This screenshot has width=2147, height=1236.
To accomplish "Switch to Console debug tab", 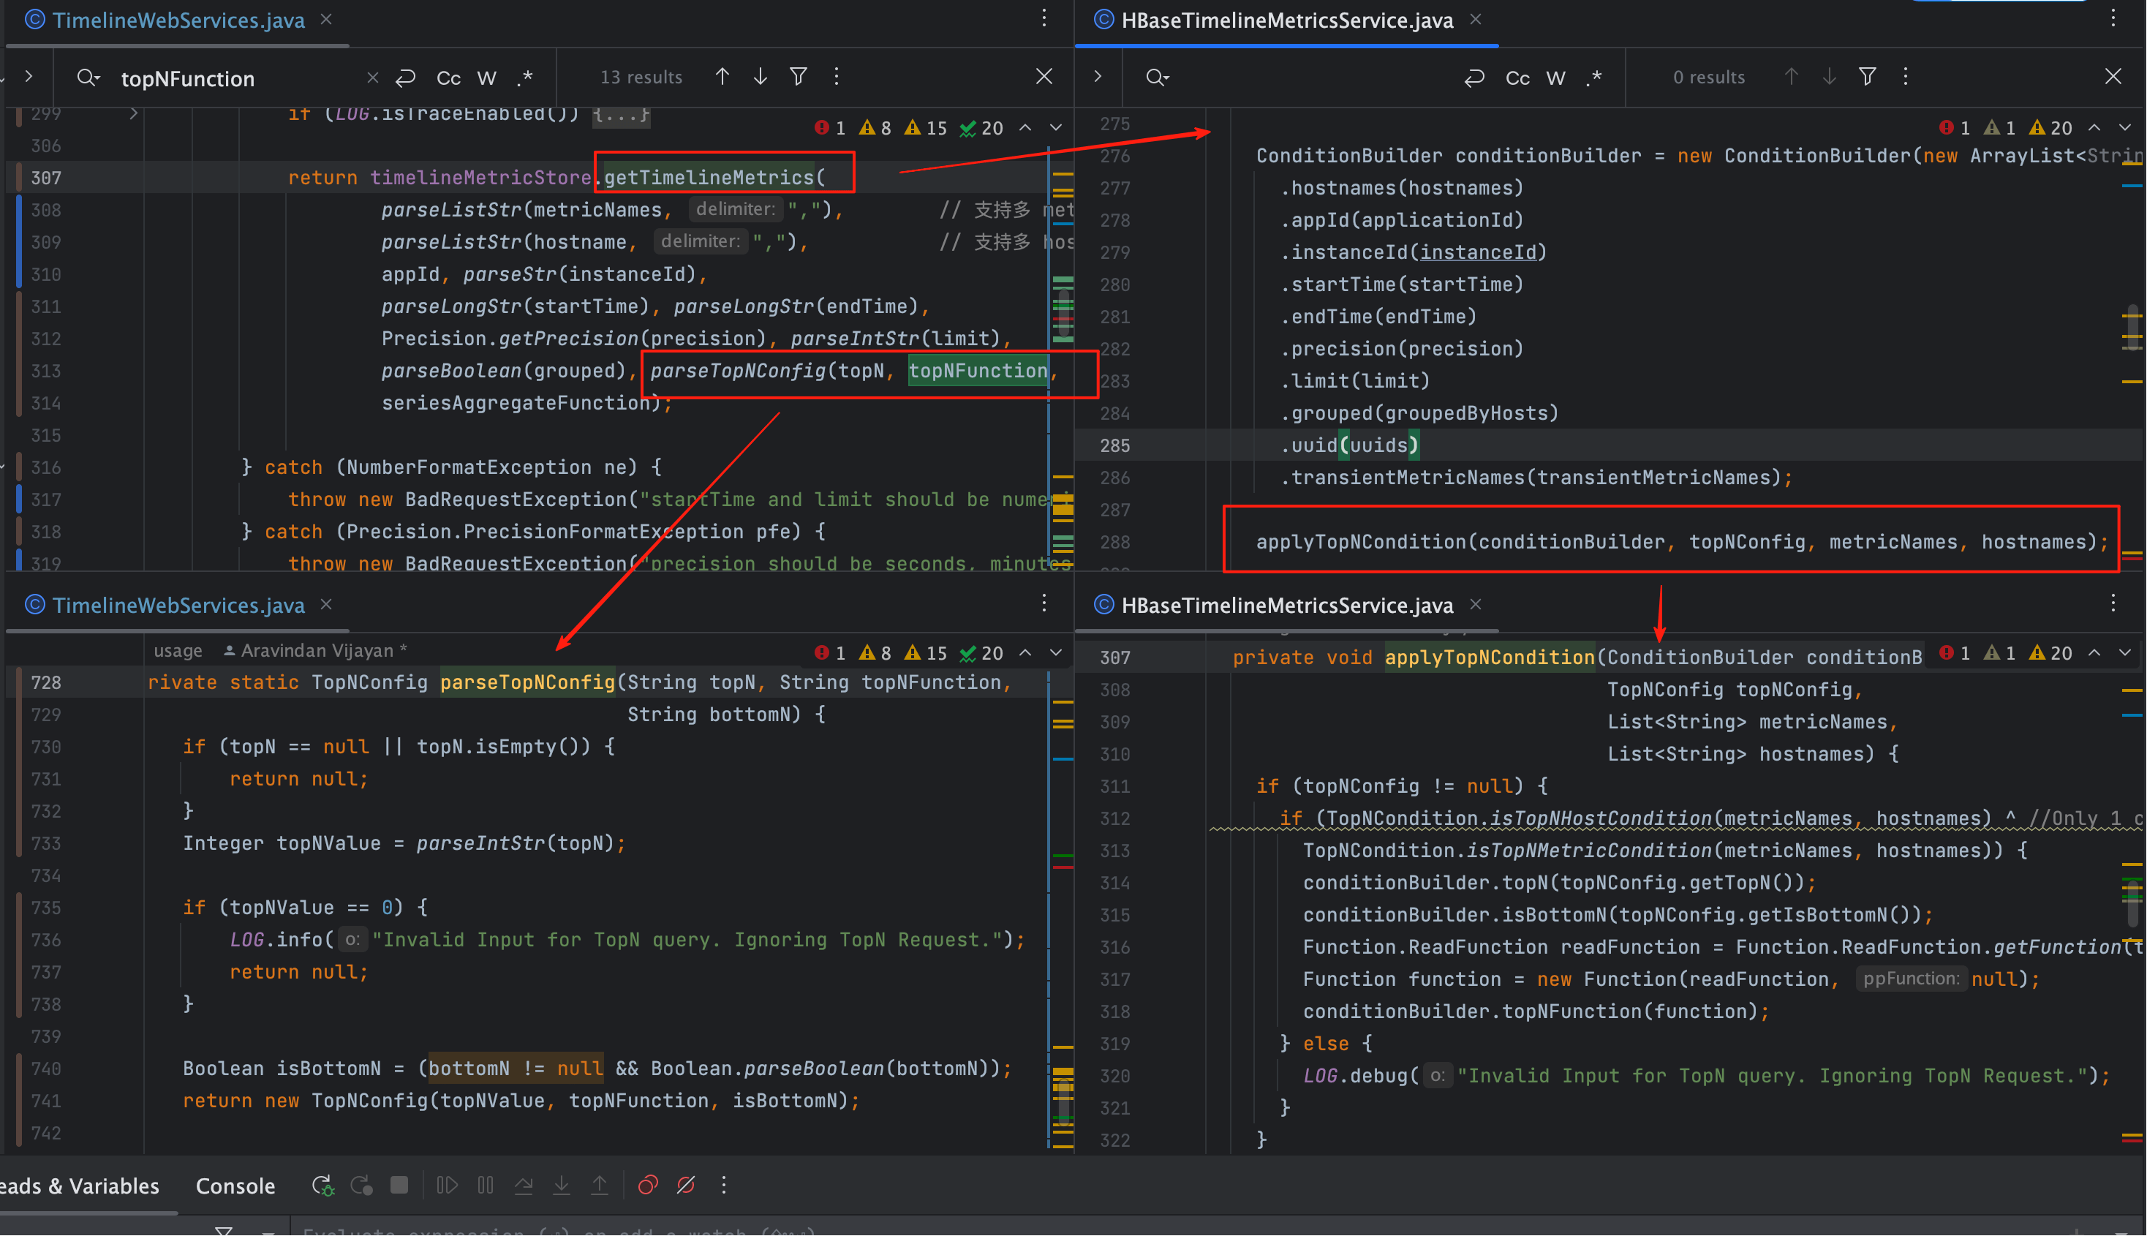I will (x=235, y=1186).
